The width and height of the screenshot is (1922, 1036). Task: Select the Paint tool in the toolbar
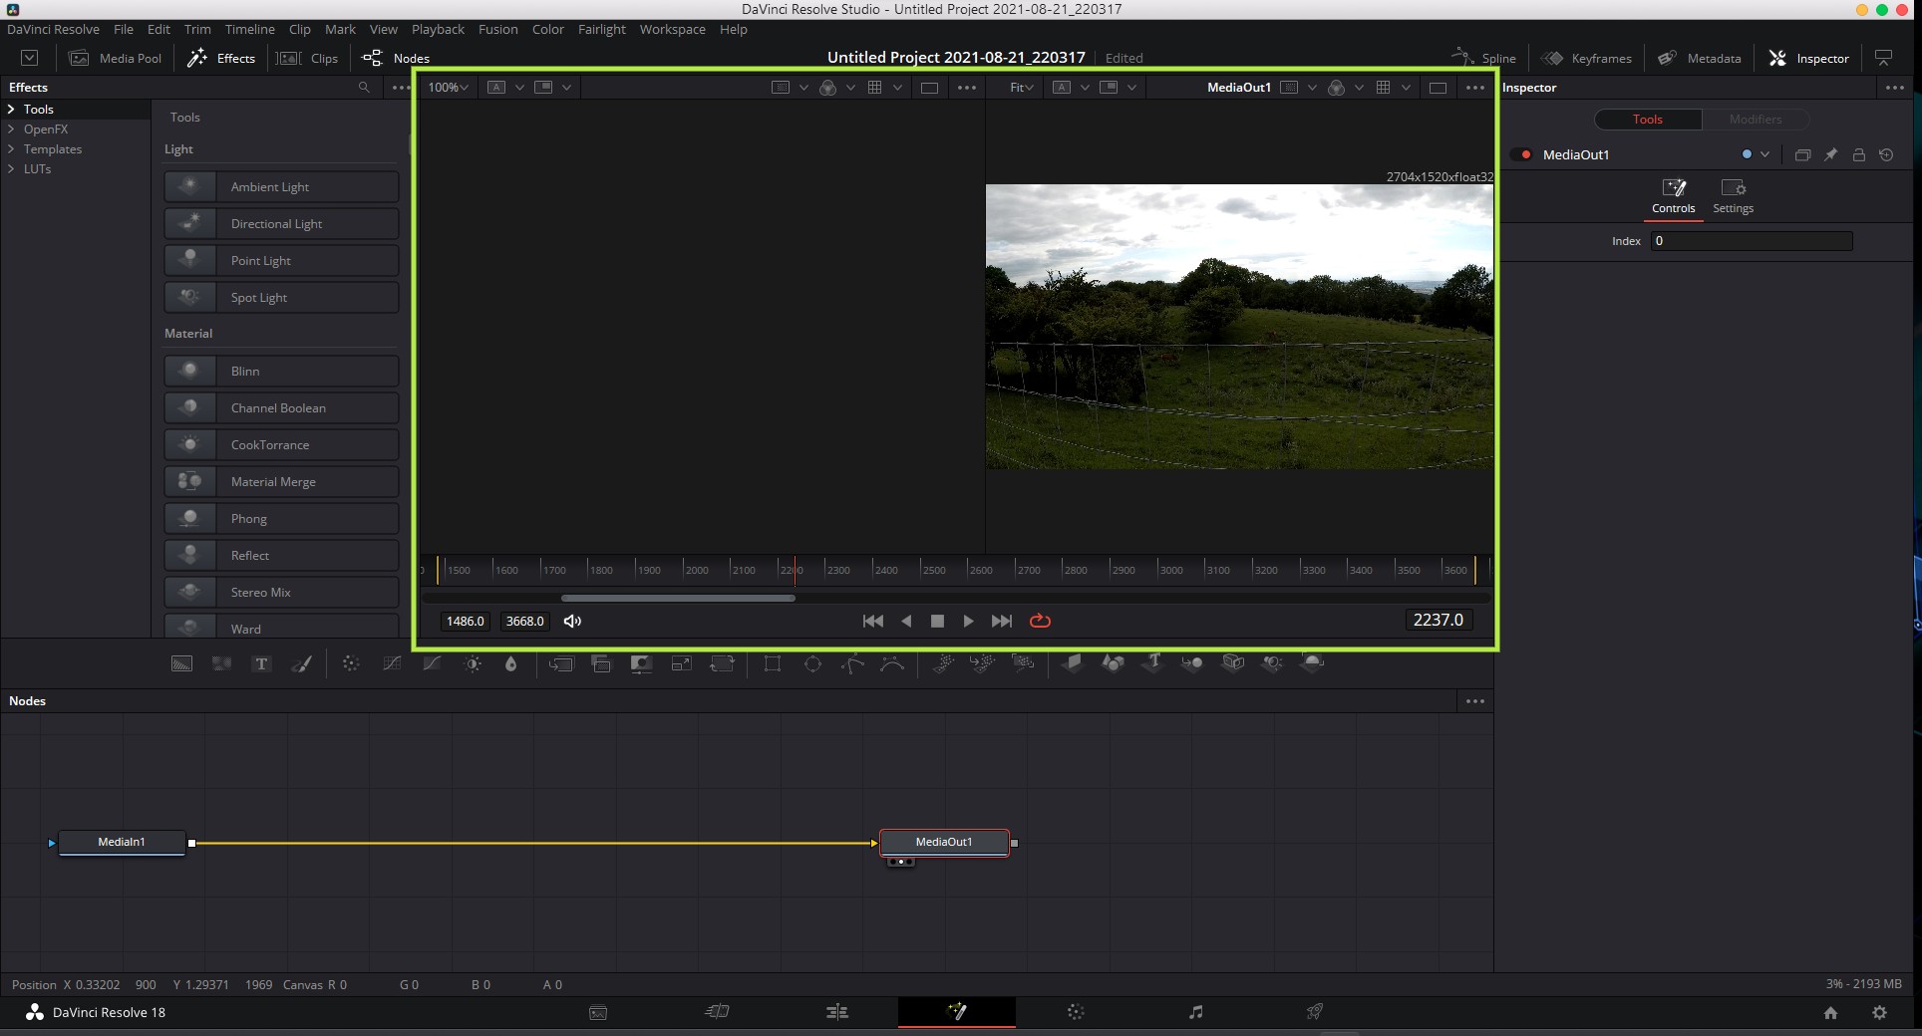301,663
